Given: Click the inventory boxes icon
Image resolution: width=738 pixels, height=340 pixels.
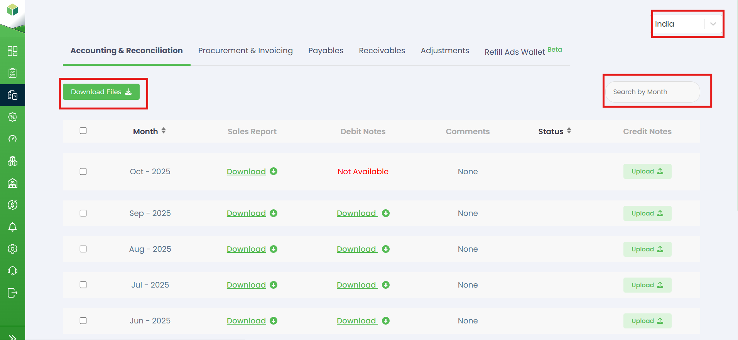Looking at the screenshot, I should point(12,161).
